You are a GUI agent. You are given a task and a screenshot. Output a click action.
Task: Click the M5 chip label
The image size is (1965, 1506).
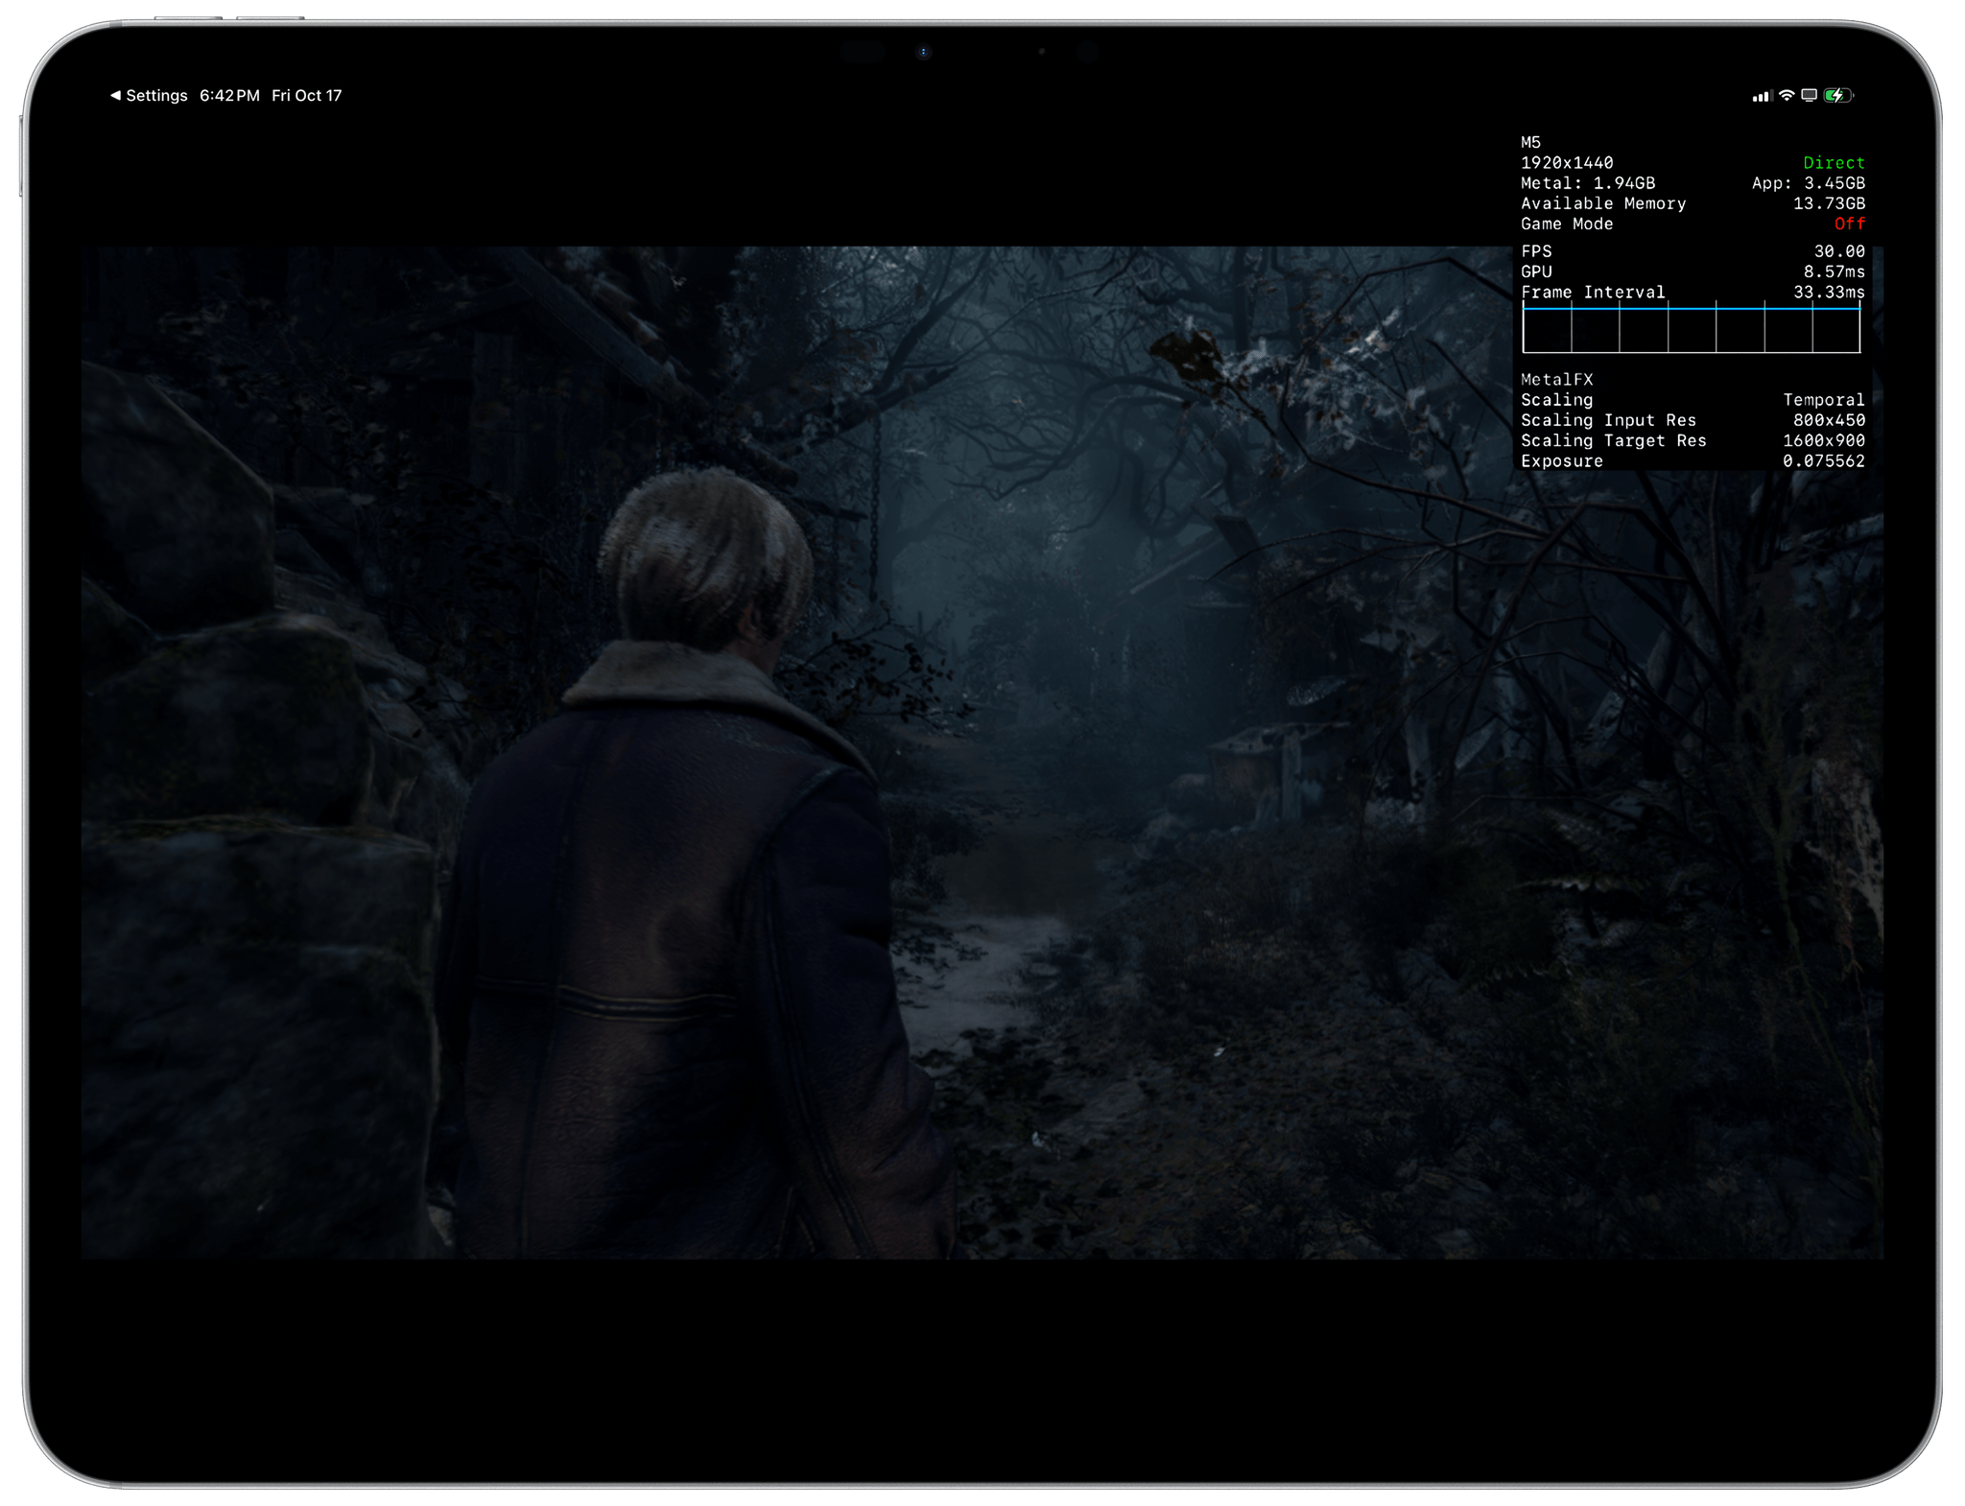point(1530,143)
